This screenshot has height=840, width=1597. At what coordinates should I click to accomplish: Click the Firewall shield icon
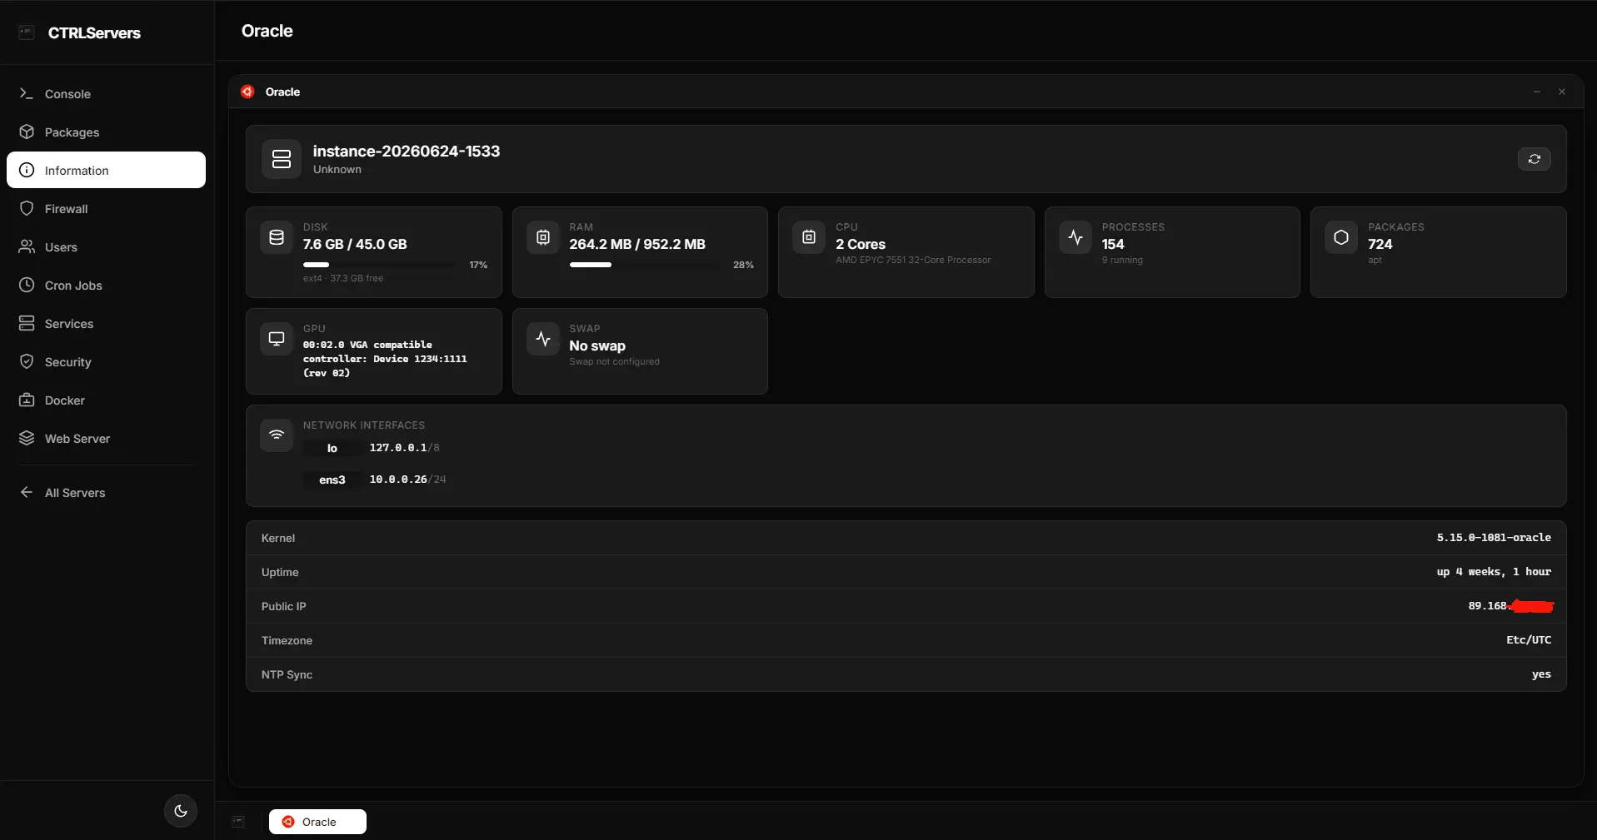[x=27, y=209]
